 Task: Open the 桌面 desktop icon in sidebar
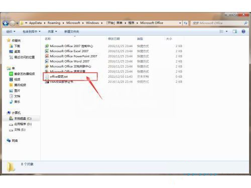11,52
